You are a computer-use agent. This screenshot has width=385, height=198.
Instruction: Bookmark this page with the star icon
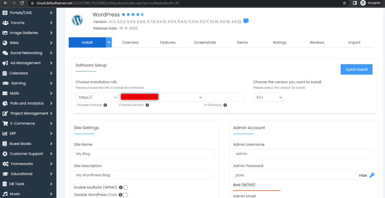point(344,3)
